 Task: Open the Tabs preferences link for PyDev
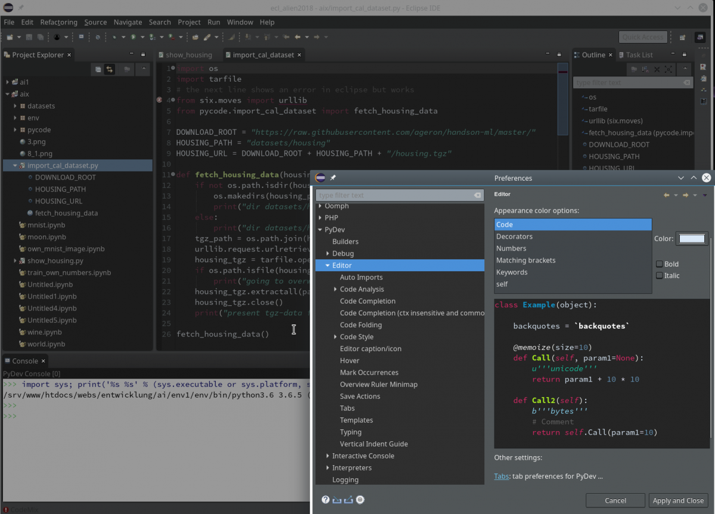[x=500, y=476]
